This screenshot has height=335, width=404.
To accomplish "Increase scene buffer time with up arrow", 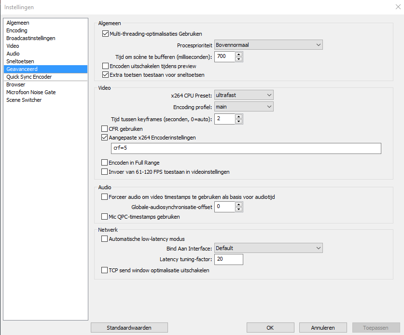I will point(239,55).
